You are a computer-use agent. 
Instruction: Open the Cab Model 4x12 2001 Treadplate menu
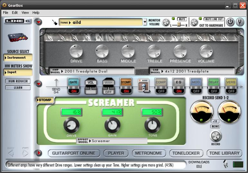(192, 71)
